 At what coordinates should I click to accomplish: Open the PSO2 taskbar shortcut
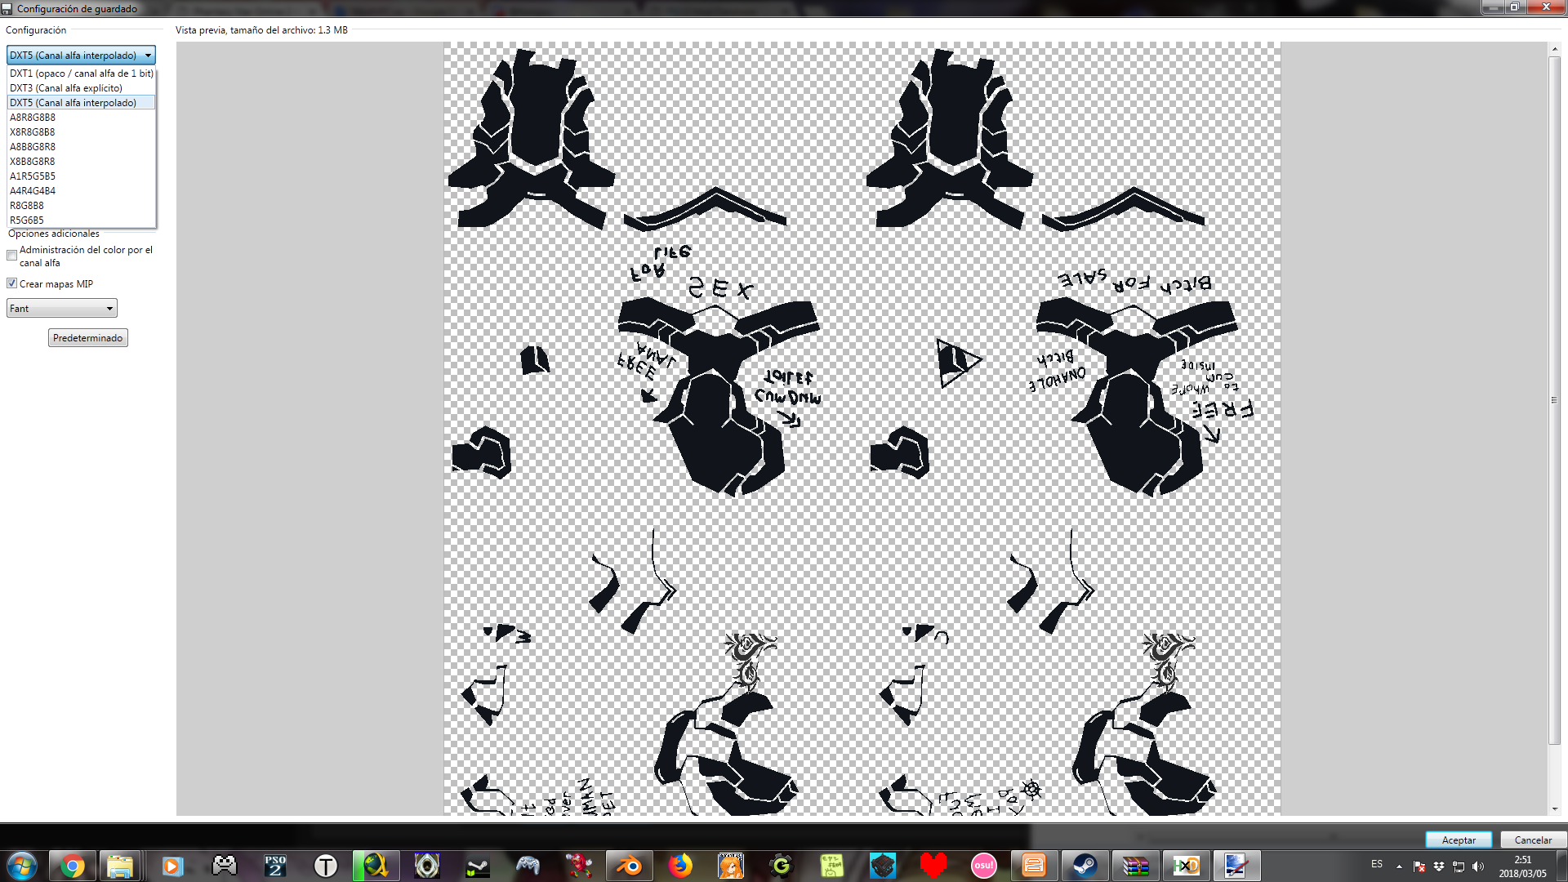point(275,866)
